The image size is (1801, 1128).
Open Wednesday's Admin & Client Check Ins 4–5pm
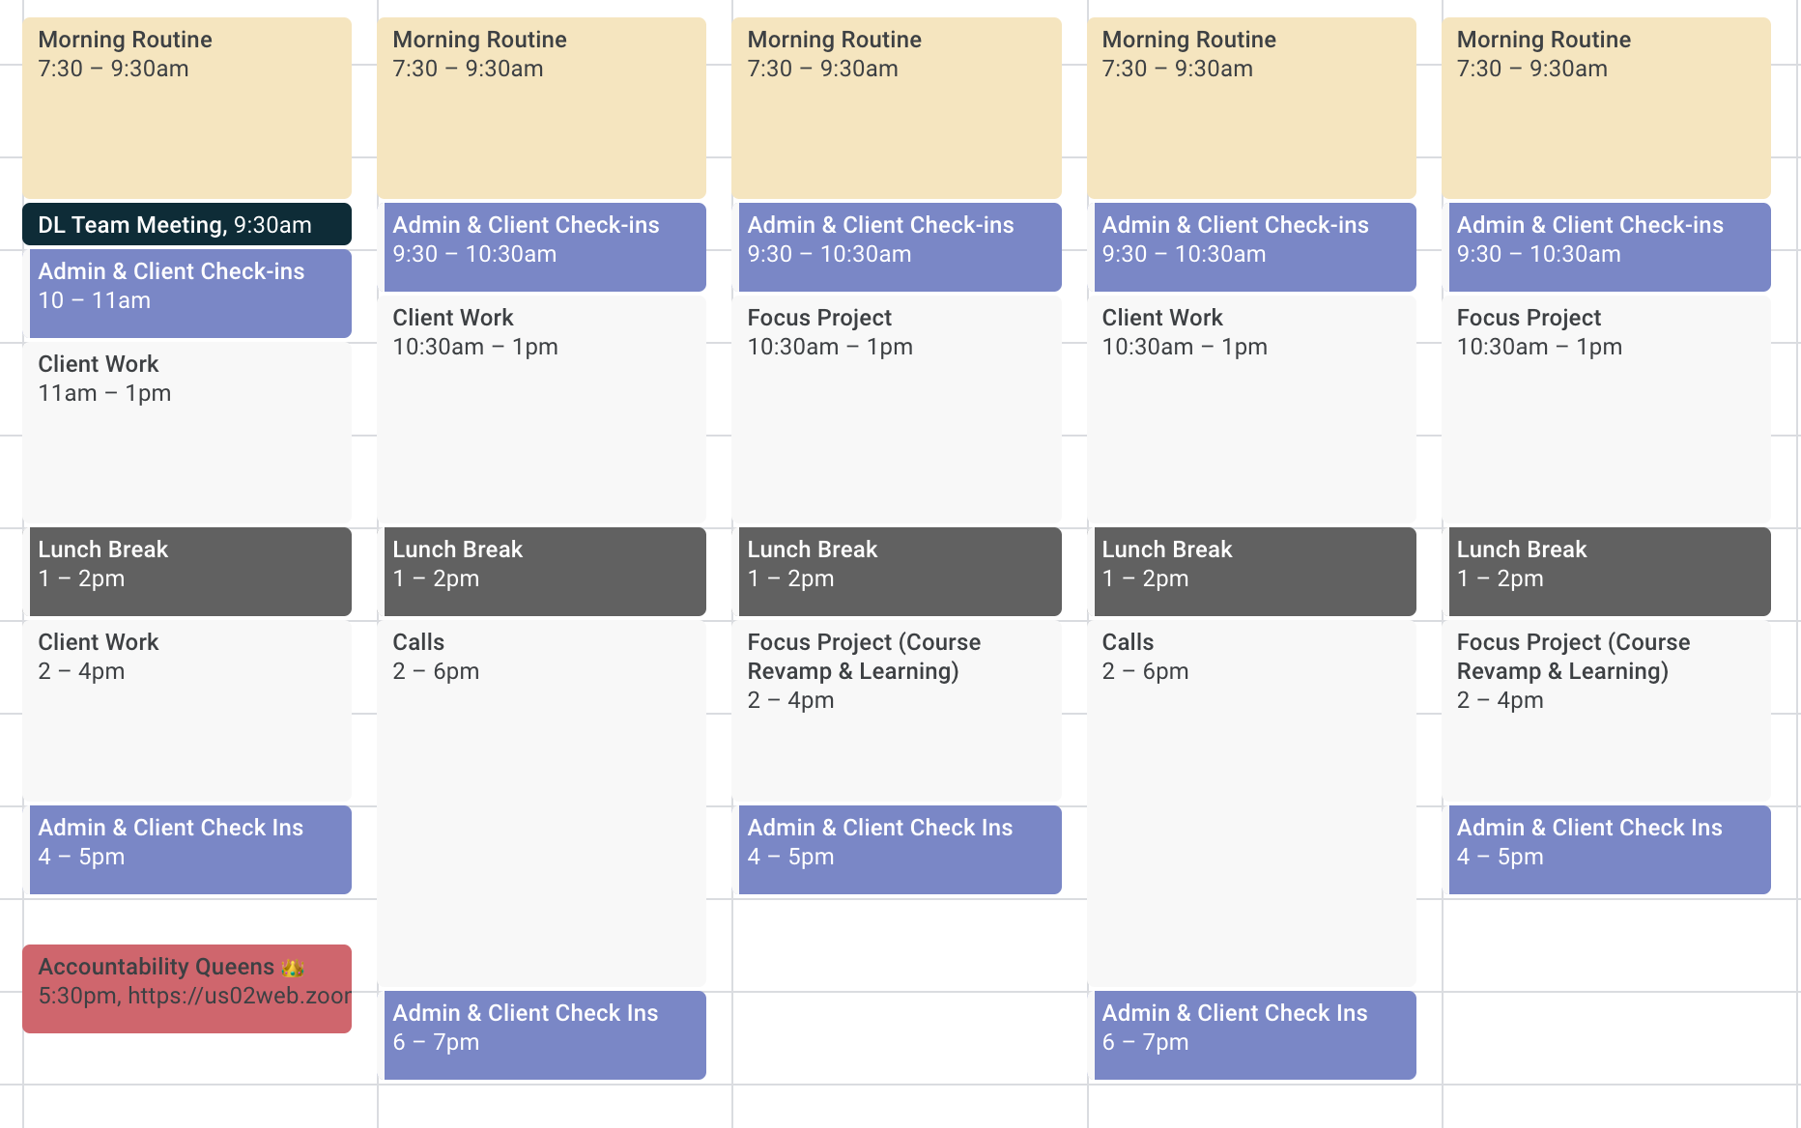tap(900, 848)
